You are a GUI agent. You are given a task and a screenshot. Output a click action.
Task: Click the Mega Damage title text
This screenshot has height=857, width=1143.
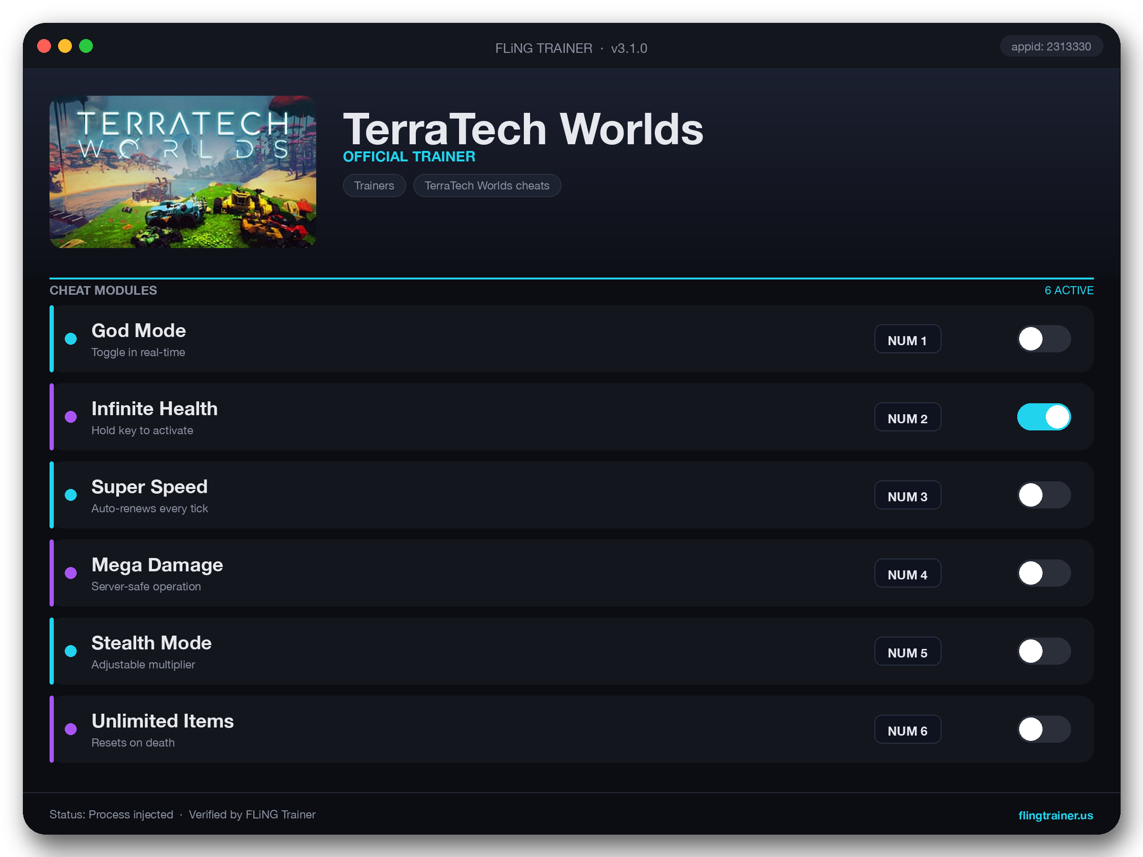coord(157,565)
